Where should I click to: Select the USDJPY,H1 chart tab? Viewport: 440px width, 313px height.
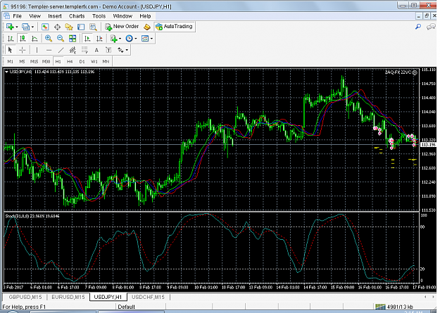(108, 297)
